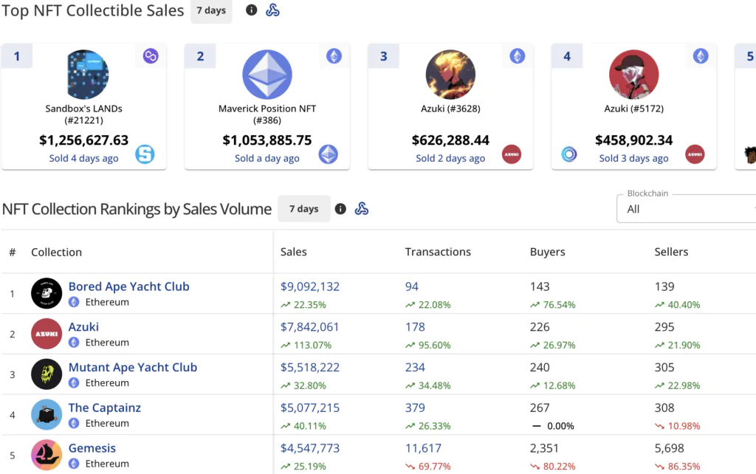Open the Maverick Position NFT thumbnail

[x=267, y=75]
